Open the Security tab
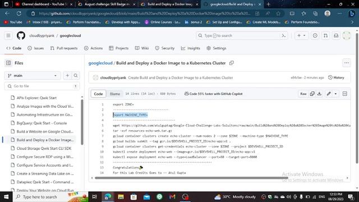 click(165, 48)
